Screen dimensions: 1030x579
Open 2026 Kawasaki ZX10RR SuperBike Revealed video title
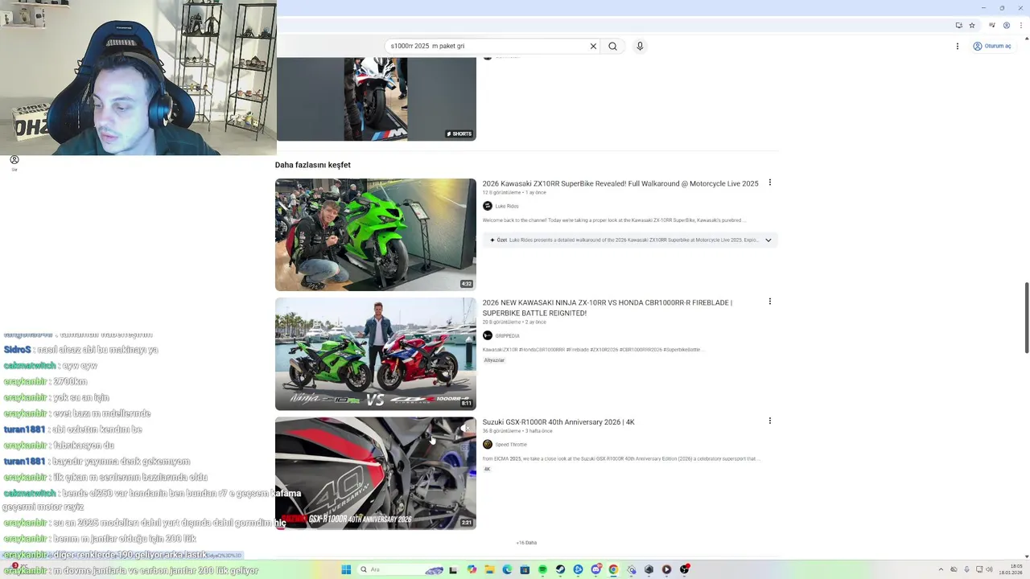tap(620, 183)
